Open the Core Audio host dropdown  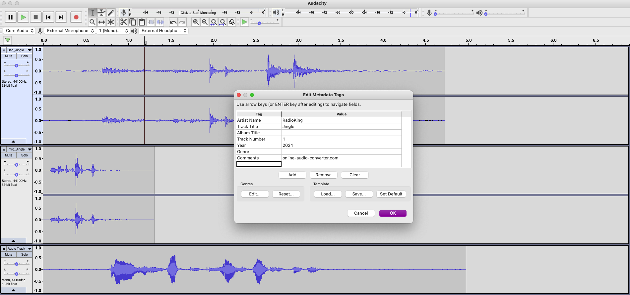20,31
